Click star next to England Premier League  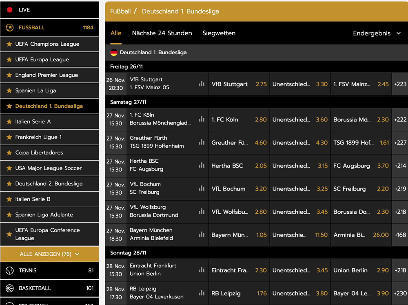(x=9, y=75)
